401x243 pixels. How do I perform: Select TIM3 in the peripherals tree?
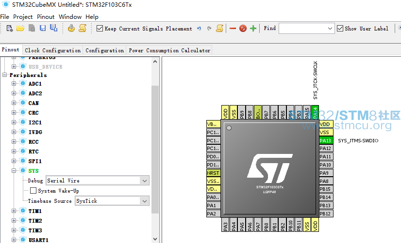pyautogui.click(x=35, y=230)
